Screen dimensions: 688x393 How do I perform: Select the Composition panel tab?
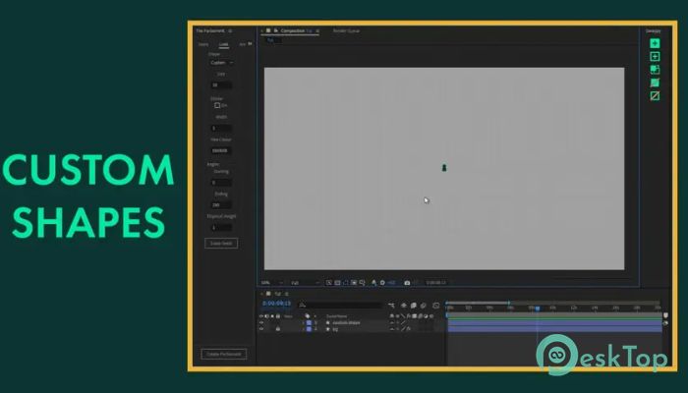point(293,31)
